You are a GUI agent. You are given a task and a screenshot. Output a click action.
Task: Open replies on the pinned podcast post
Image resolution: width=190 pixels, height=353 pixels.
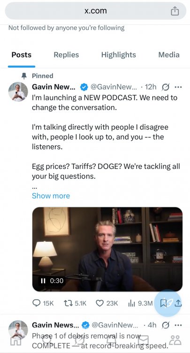point(43,303)
